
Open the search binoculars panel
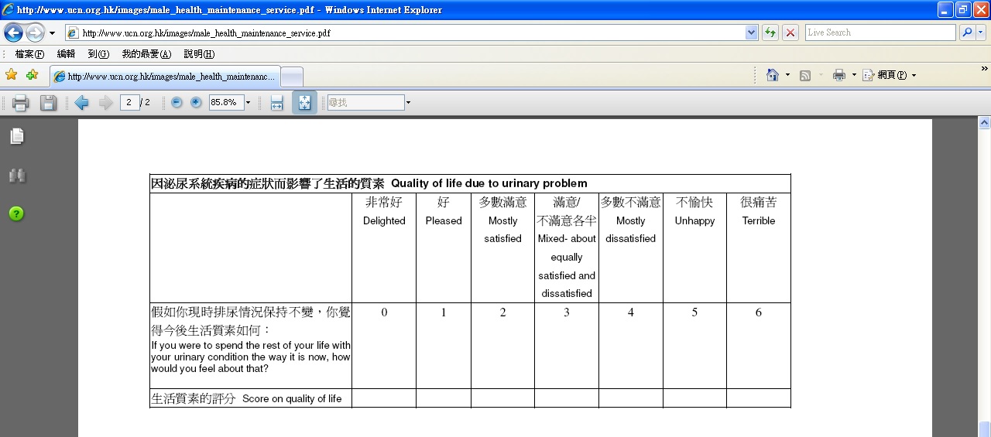click(16, 176)
